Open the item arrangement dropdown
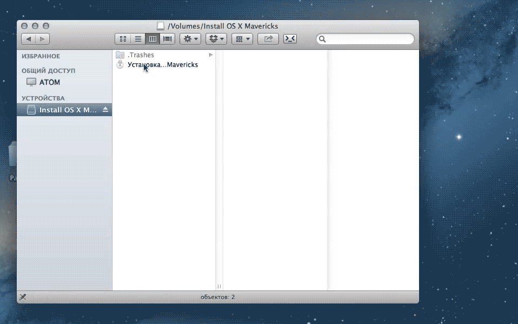 (x=242, y=39)
